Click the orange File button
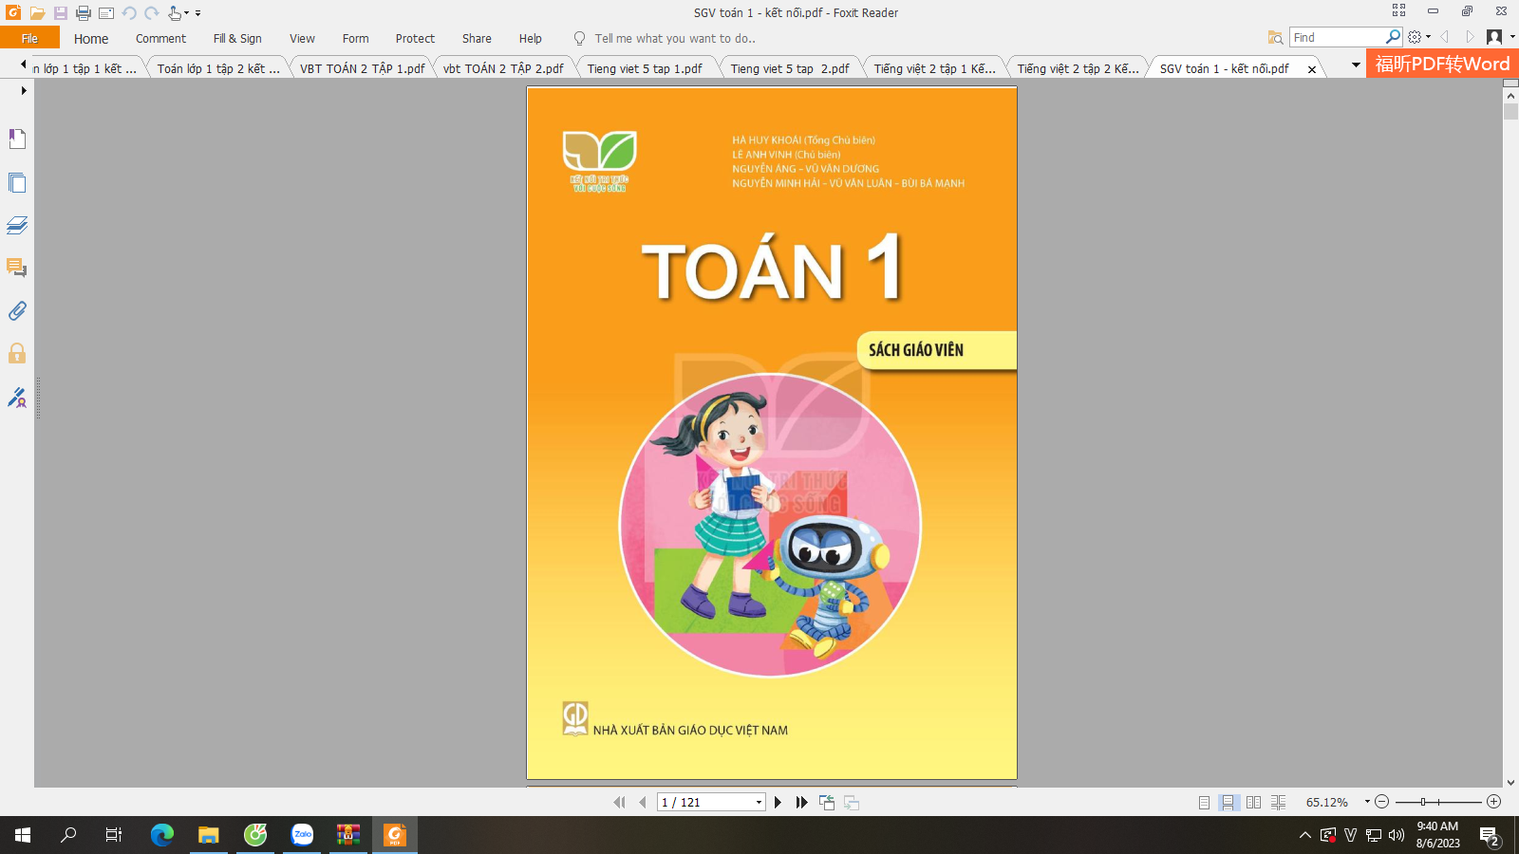Screen dimensions: 1519x854 [x=29, y=39]
